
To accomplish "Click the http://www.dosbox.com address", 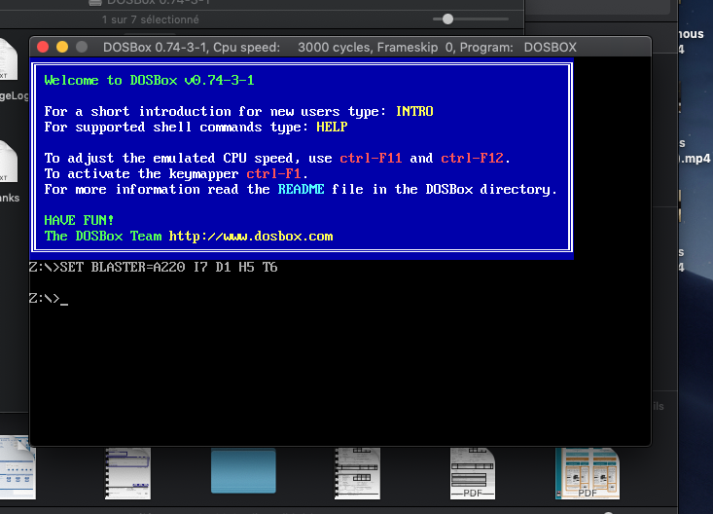I will [251, 236].
